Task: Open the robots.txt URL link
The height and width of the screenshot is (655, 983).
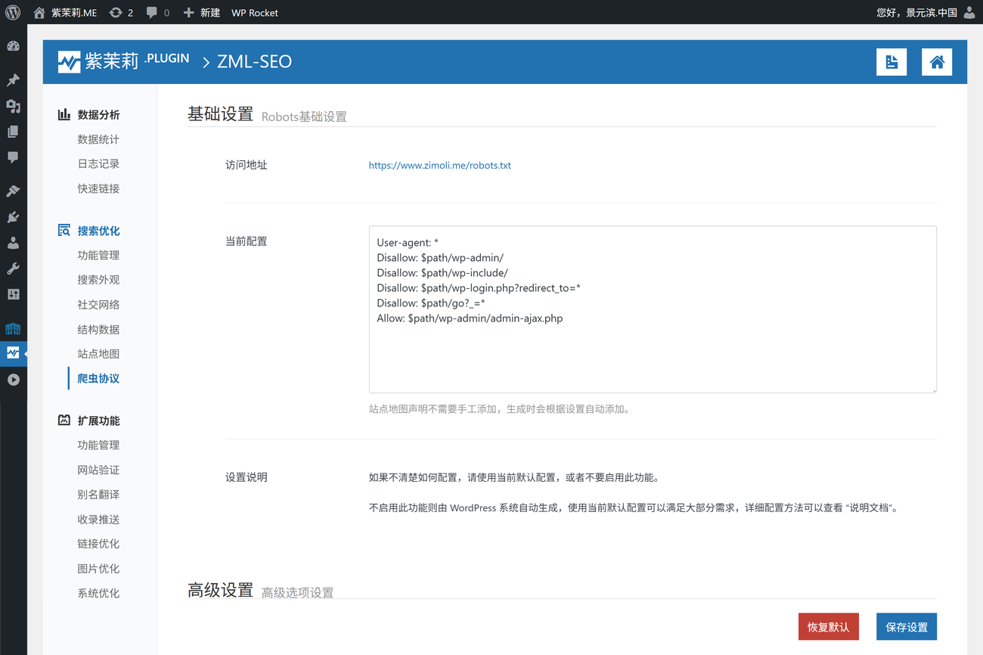Action: [440, 165]
